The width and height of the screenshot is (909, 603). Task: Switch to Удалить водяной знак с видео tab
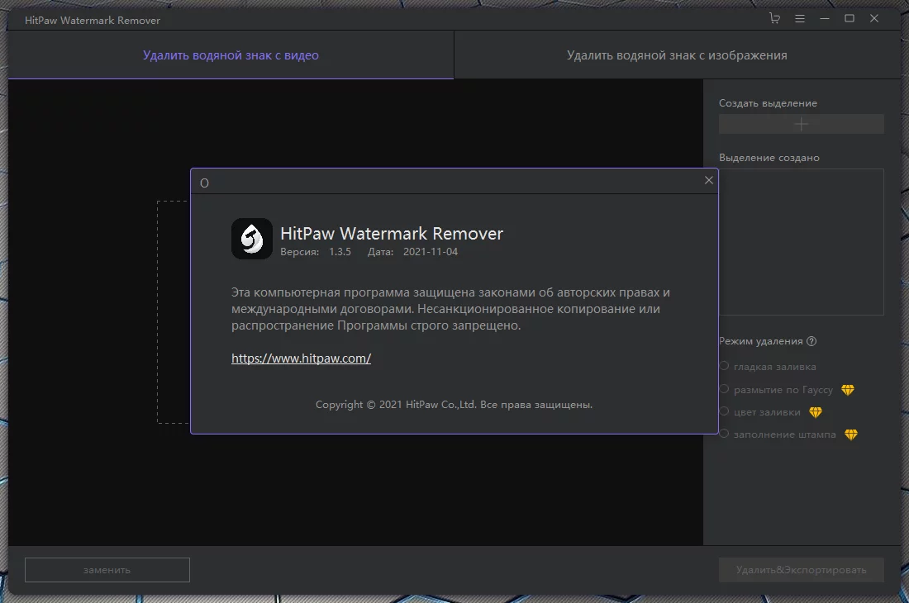click(x=231, y=55)
